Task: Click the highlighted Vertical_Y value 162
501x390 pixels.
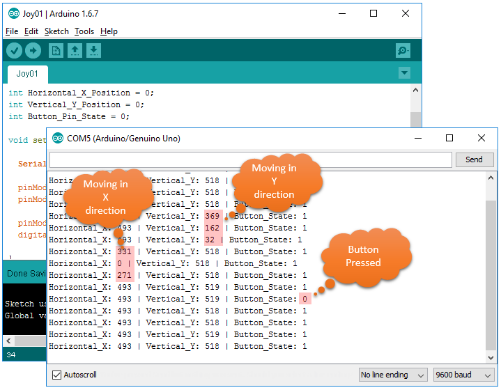Action: click(212, 228)
